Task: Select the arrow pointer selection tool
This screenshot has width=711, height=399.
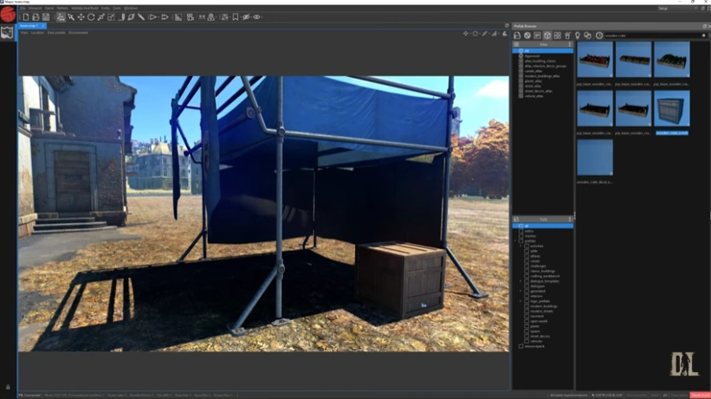Action: click(x=71, y=17)
